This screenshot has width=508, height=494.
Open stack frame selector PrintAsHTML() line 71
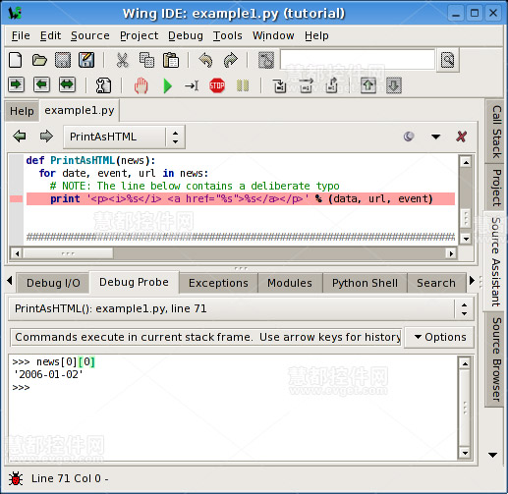point(241,308)
